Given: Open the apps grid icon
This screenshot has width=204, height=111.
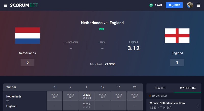Looking at the screenshot, I should click(x=198, y=5).
